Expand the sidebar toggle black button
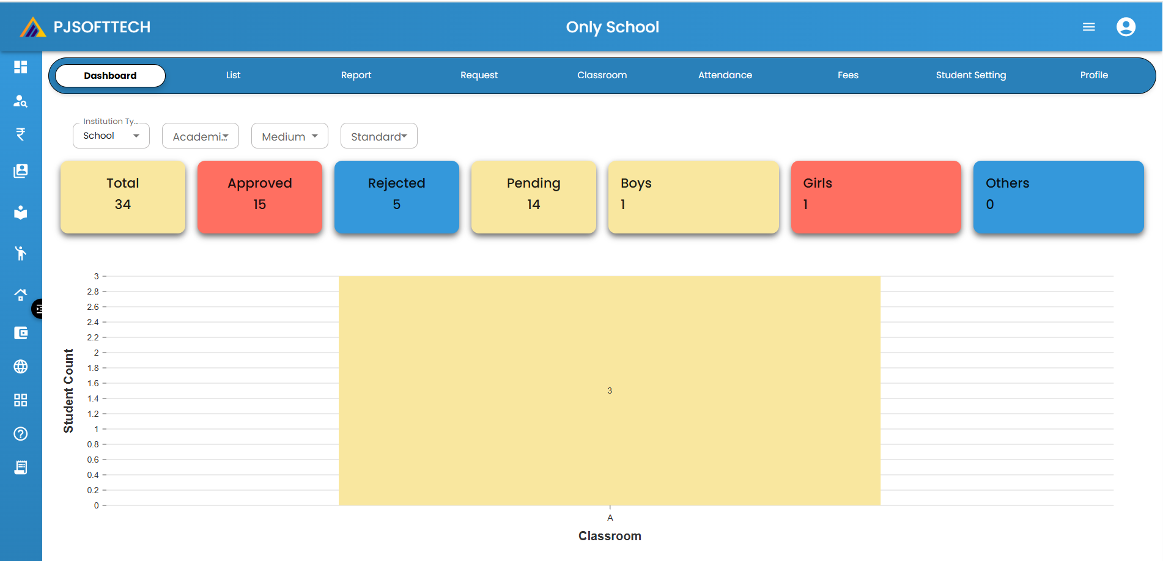The image size is (1163, 561). (37, 309)
